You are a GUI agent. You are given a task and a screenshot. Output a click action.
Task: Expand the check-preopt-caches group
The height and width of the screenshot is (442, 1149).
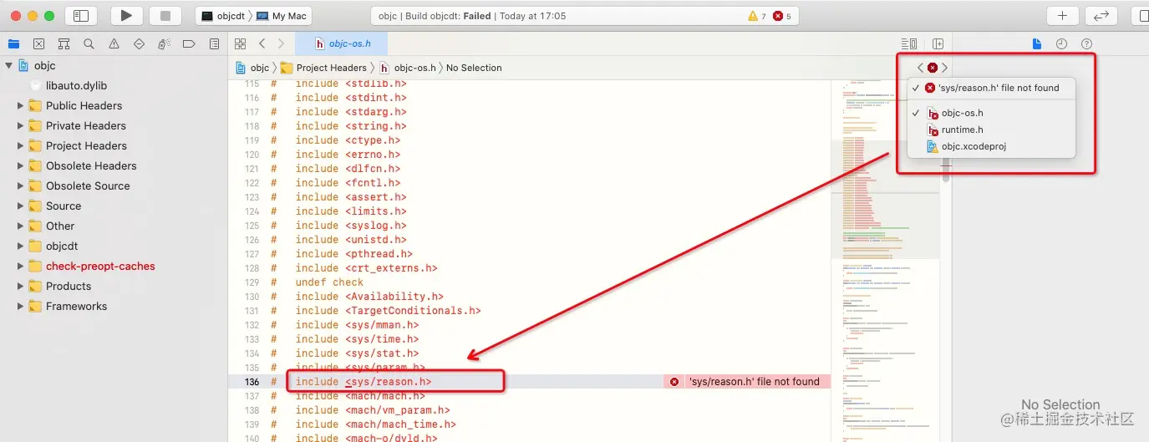pos(20,266)
